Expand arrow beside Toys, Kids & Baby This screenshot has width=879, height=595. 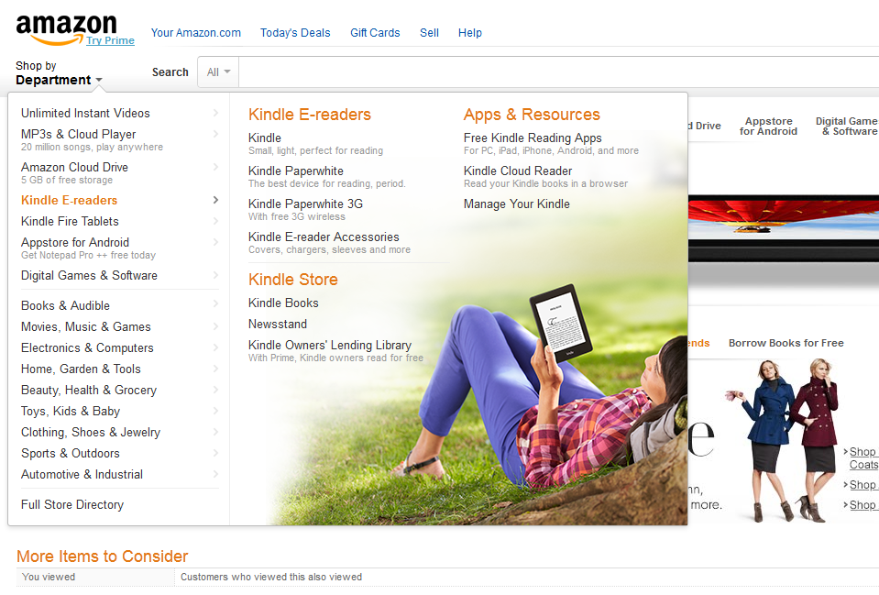[x=215, y=411]
